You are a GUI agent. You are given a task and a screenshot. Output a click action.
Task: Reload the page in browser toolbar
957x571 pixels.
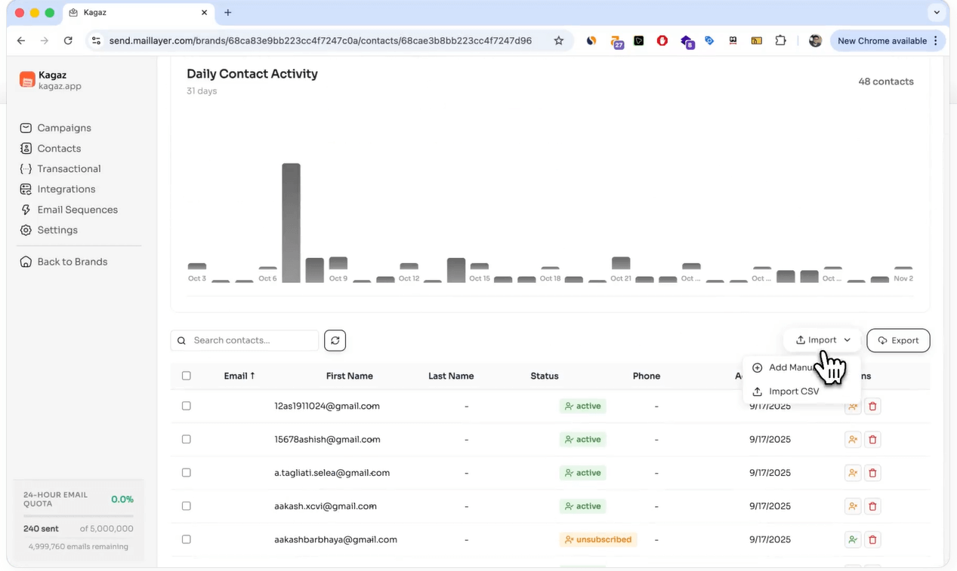coord(68,41)
